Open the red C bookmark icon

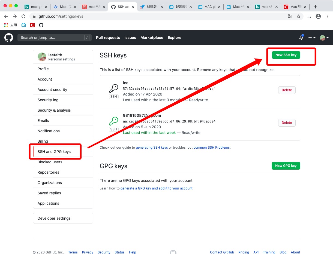[x=32, y=25]
